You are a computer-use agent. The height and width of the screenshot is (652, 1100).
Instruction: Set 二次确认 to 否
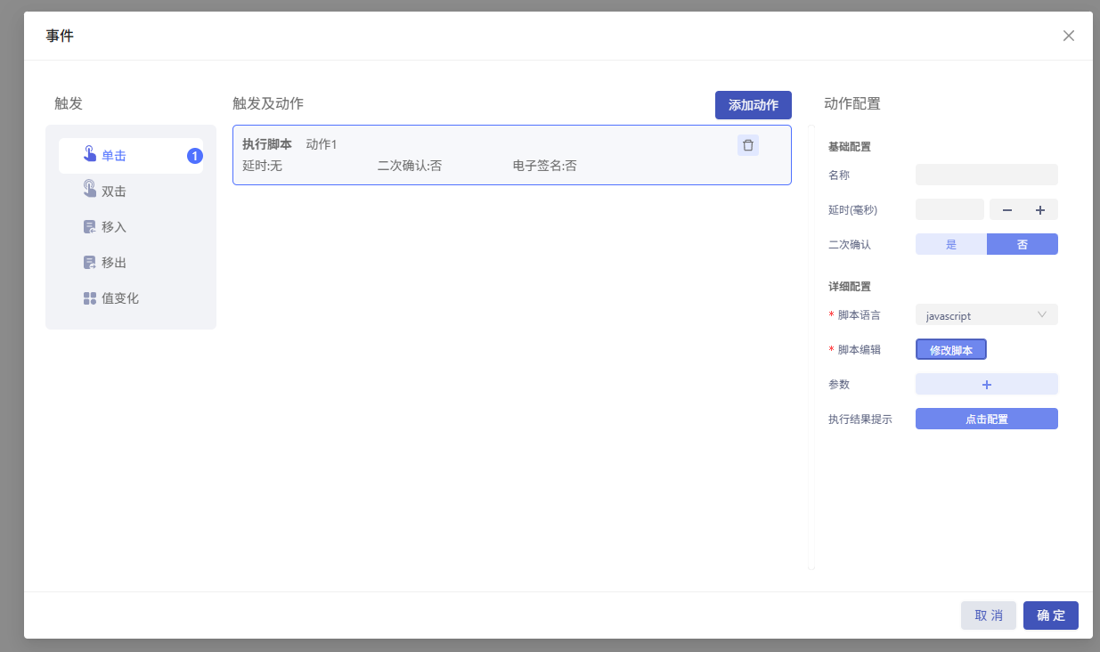pos(1023,244)
